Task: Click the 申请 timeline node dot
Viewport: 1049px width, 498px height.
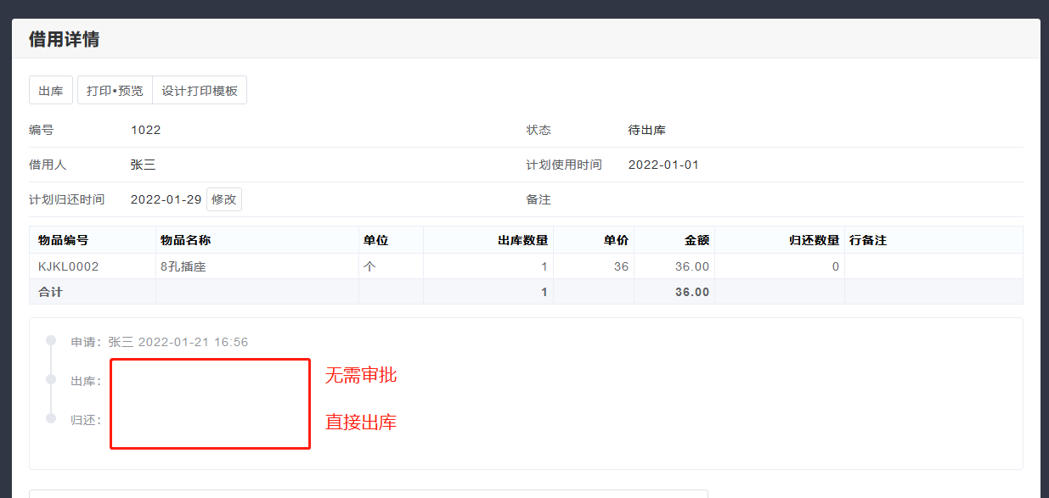Action: point(51,340)
